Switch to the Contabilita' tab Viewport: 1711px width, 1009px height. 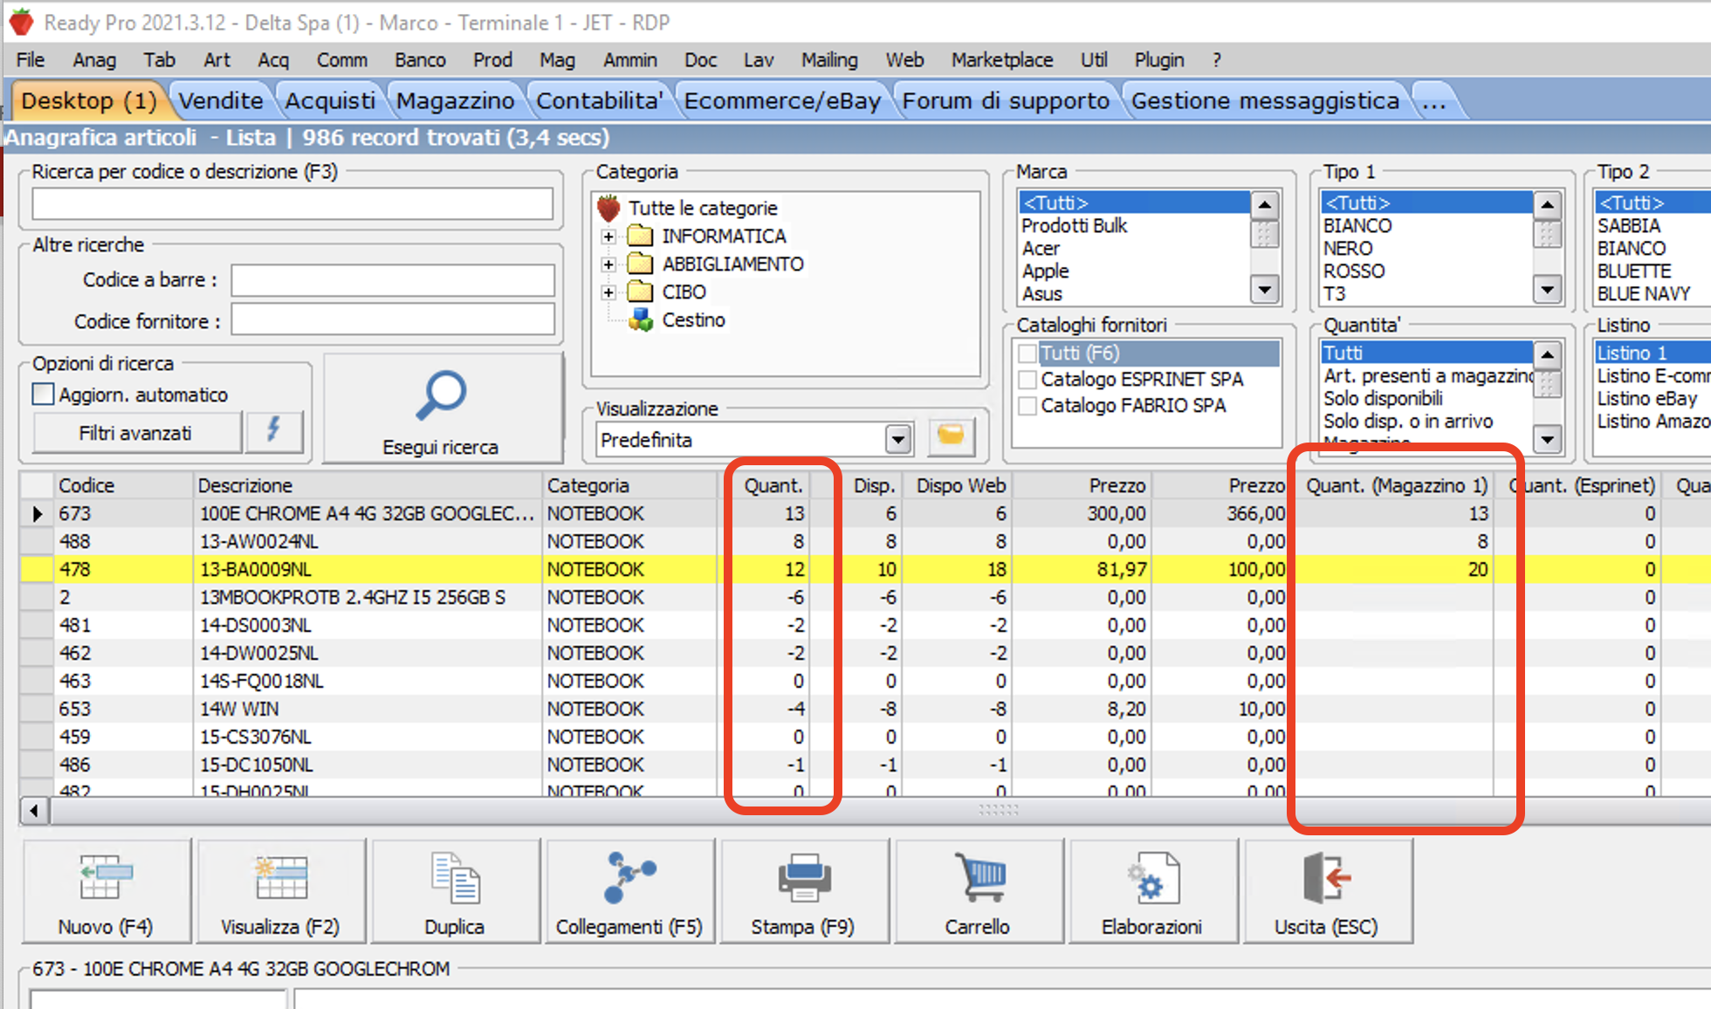pyautogui.click(x=599, y=100)
